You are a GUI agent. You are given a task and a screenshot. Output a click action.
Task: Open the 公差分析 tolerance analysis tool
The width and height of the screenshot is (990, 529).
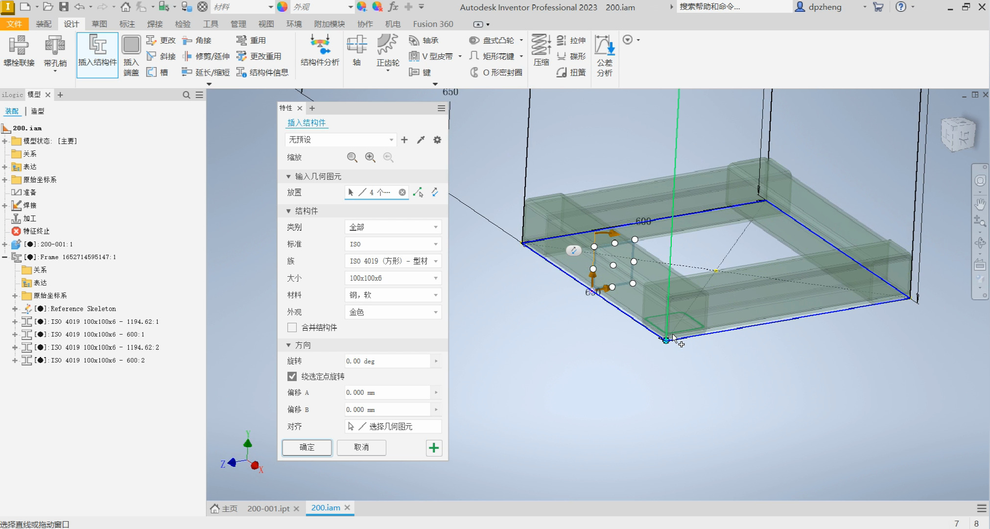click(x=605, y=54)
